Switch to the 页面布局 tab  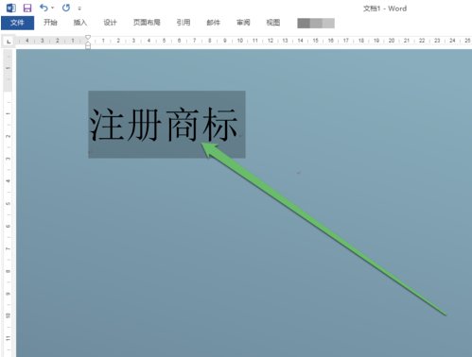click(x=147, y=23)
